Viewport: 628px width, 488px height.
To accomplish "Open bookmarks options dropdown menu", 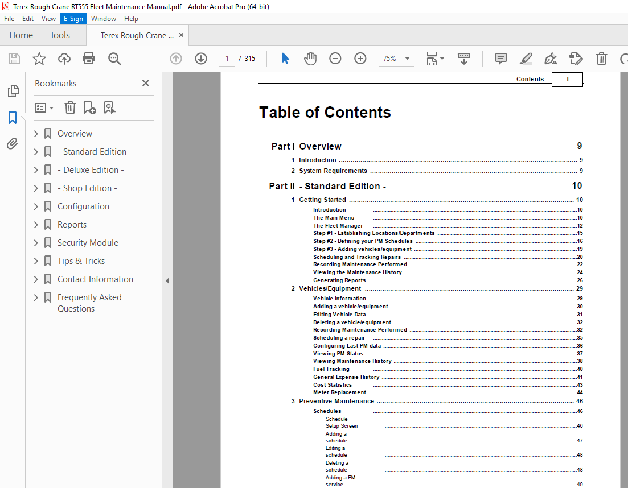I will tap(44, 107).
